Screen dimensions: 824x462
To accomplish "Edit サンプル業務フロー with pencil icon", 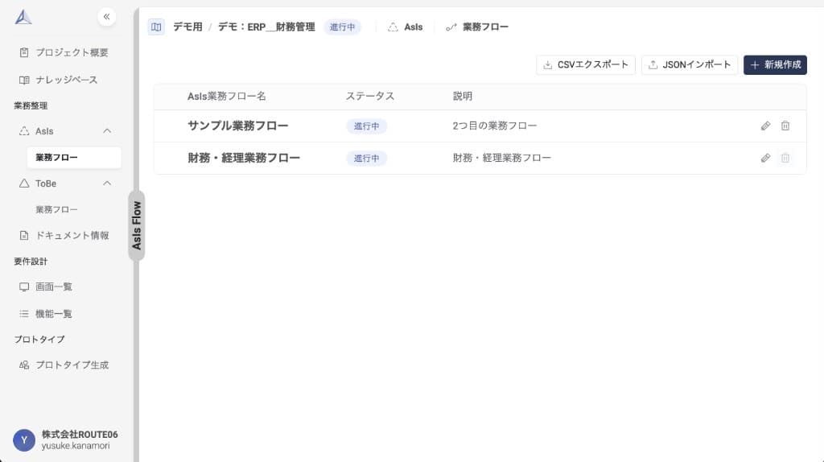I will point(766,126).
